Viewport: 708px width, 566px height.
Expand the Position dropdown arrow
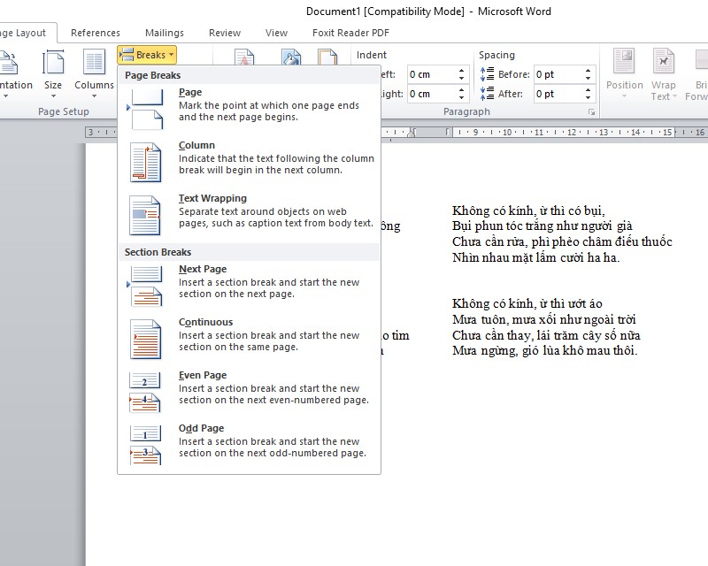[624, 96]
